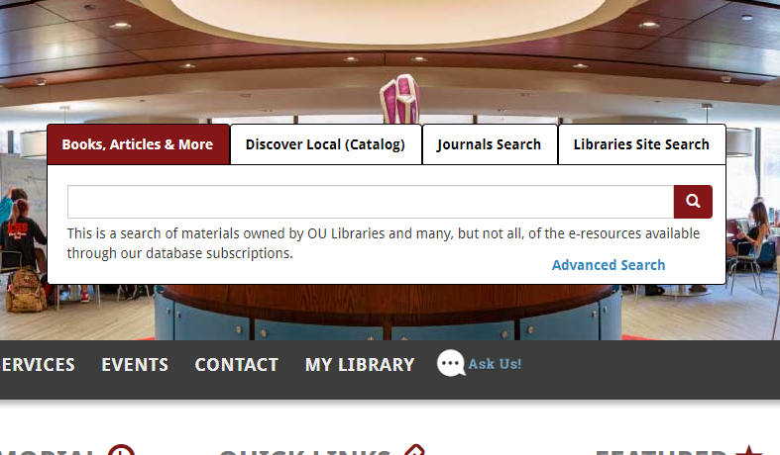Viewport: 780px width, 455px height.
Task: Switch to Discover Local (Catalog) tab
Action: 326,144
